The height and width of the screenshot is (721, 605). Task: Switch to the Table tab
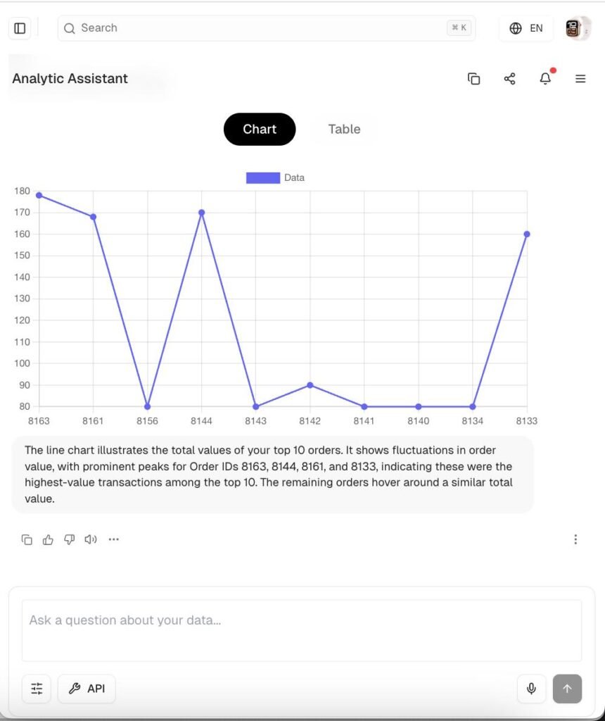[344, 130]
